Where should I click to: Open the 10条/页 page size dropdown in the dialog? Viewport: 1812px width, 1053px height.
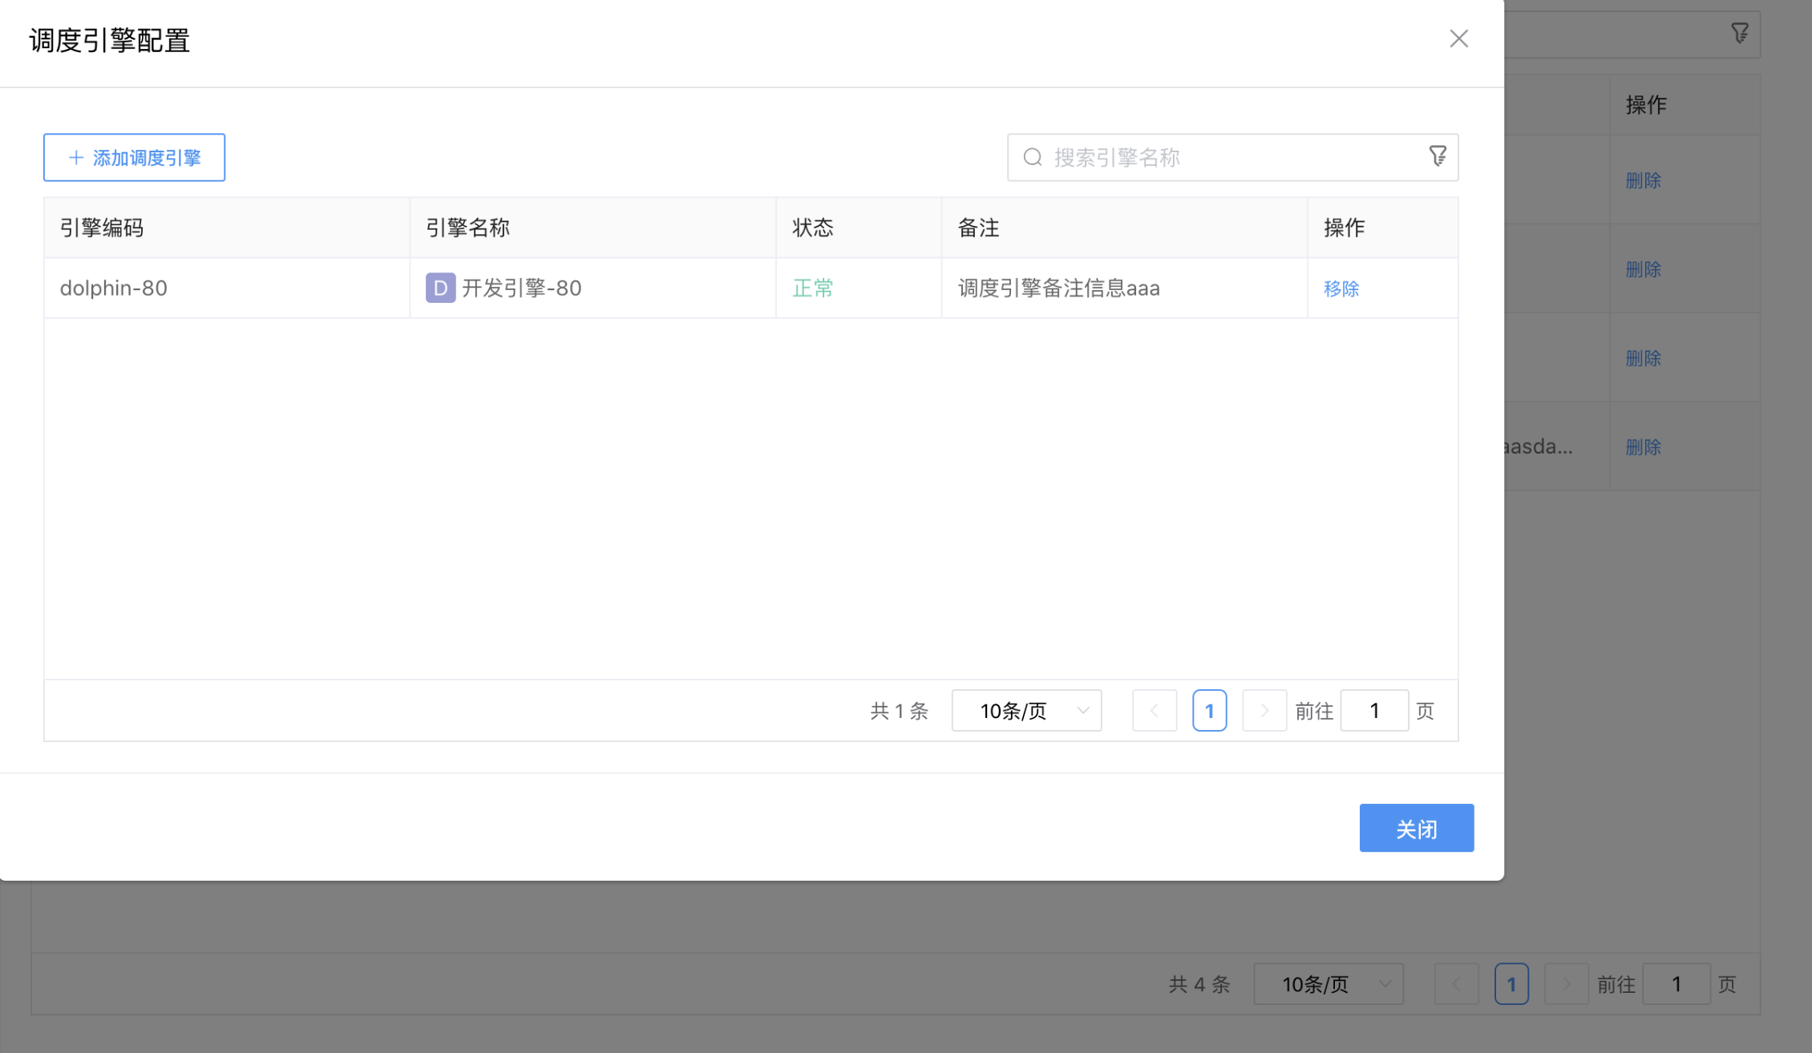click(x=1026, y=710)
